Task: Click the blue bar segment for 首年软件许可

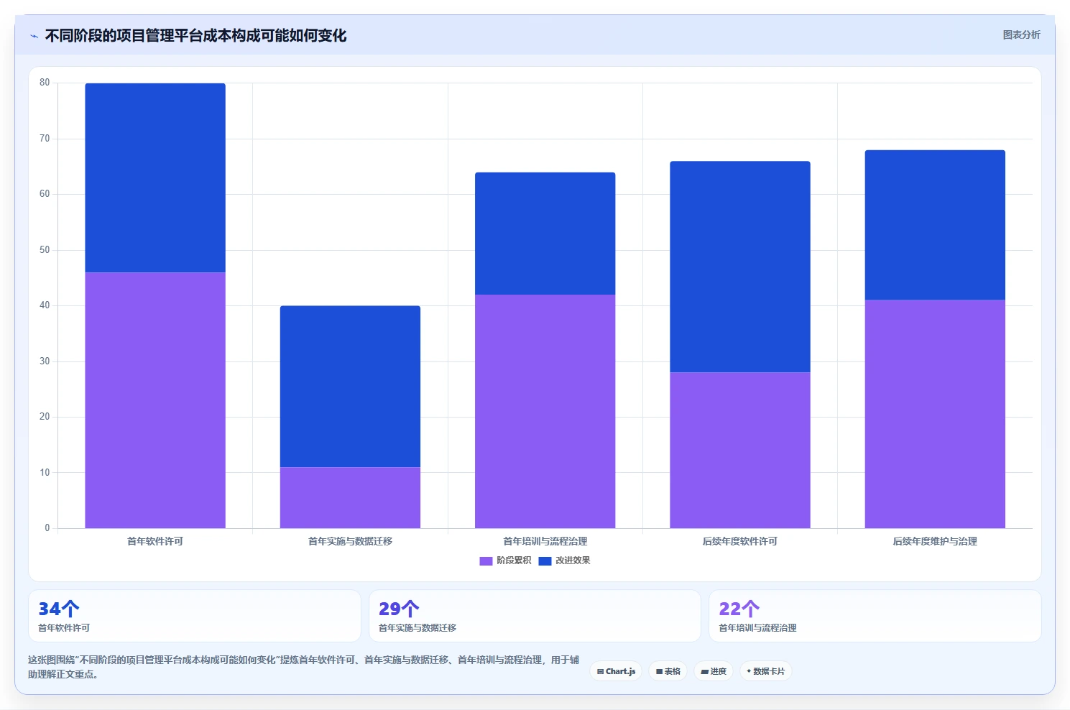Action: (155, 177)
